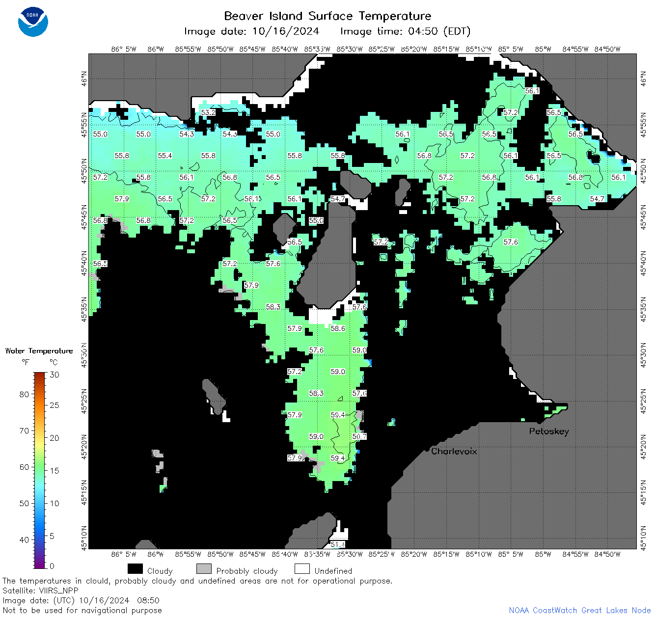Click the black Cloudy legend swatch
This screenshot has height=618, width=656.
click(x=135, y=568)
